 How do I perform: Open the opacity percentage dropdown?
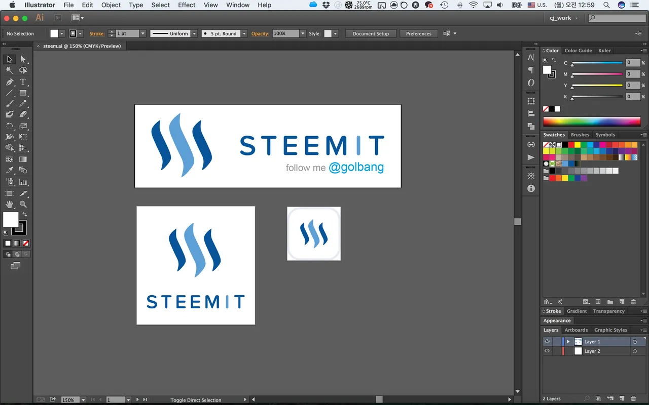tap(303, 34)
